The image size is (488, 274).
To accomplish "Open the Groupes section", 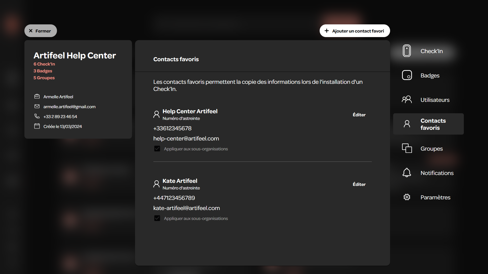I will coord(428,149).
